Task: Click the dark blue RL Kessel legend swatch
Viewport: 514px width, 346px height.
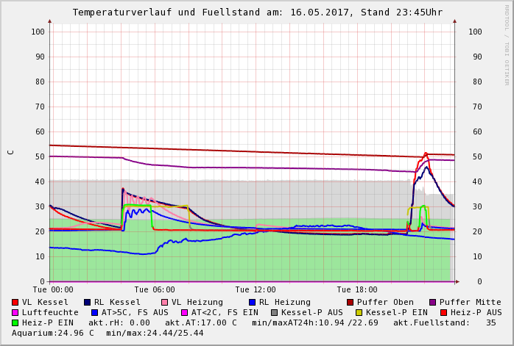Action: coord(88,302)
